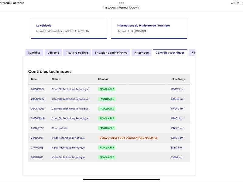This screenshot has width=243, height=182.
Task: Tap the three-dot multitasking icon
Action: (121, 3)
